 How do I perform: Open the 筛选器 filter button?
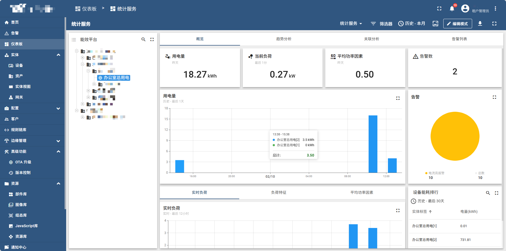point(381,24)
